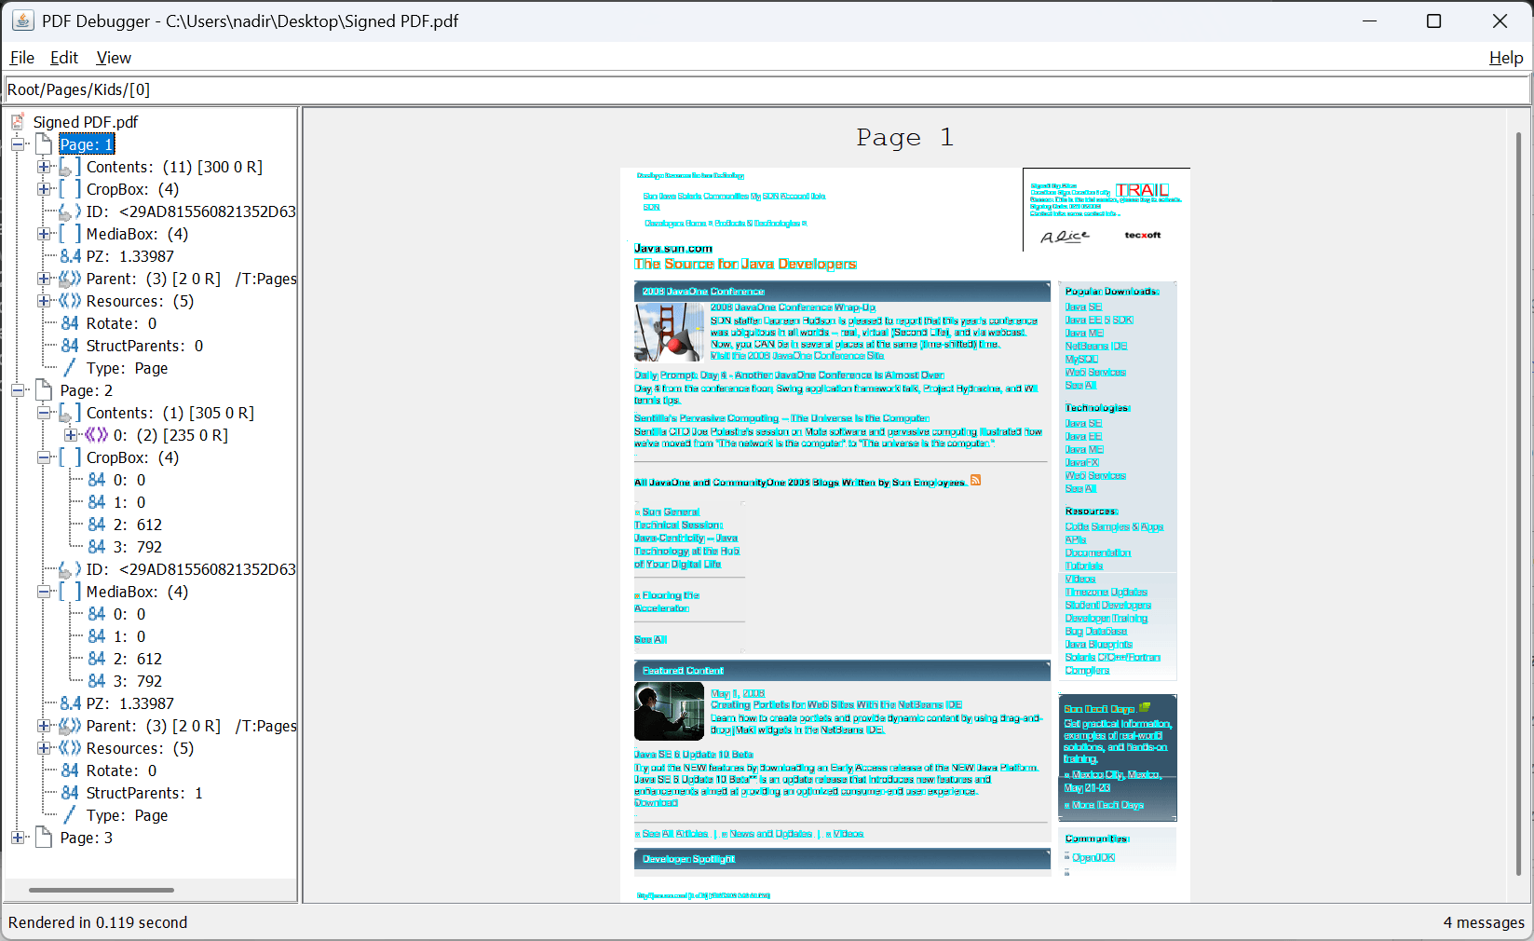Click the array icon of CropBox under Page: 2
This screenshot has height=941, width=1534.
70,457
